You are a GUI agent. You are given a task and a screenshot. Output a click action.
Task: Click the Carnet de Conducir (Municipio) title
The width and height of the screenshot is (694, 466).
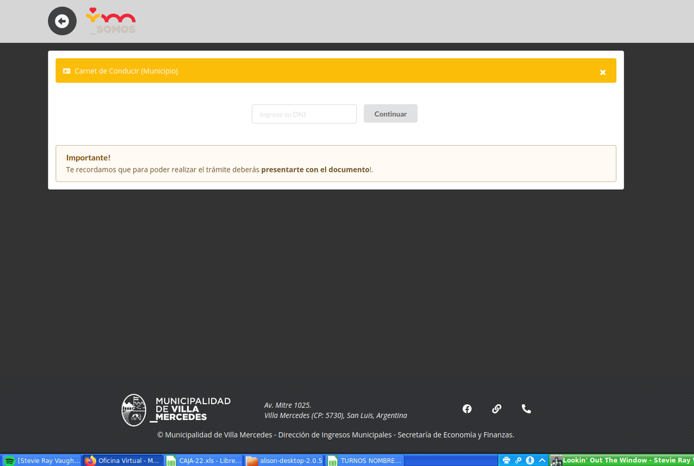(x=126, y=71)
